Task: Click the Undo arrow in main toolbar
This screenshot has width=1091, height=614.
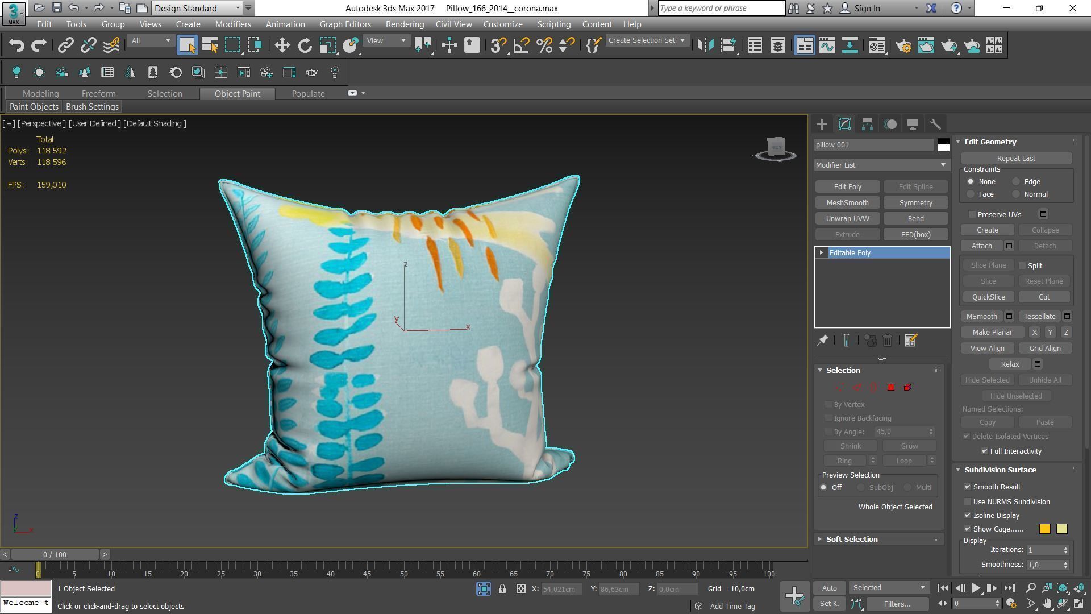Action: (x=16, y=45)
